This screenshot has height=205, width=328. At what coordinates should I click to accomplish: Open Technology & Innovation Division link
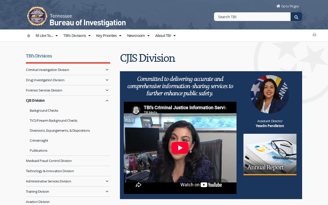[50, 171]
